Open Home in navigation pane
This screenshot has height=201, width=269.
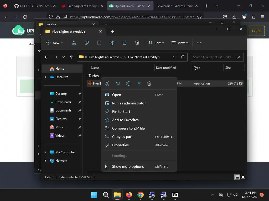(62, 69)
